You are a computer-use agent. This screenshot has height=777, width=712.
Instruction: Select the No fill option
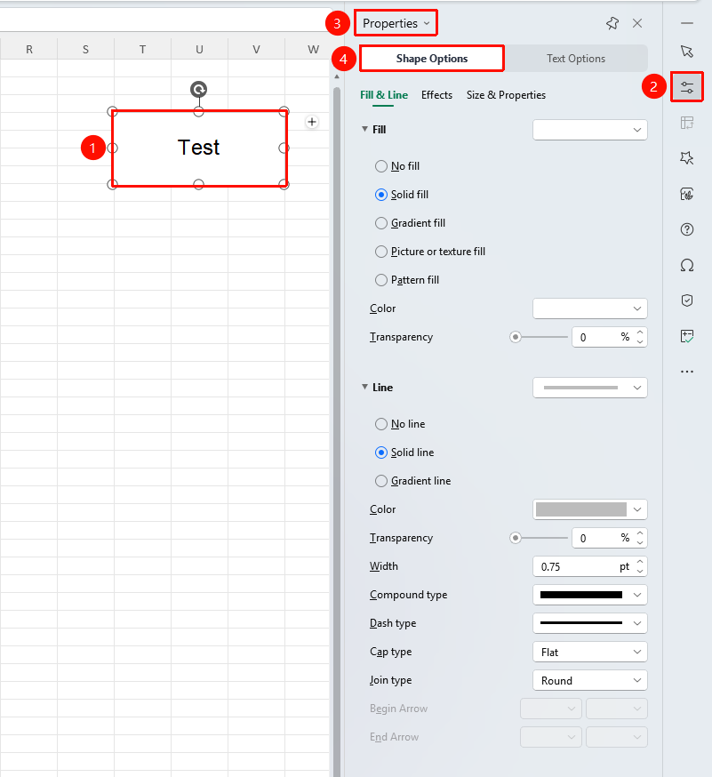pyautogui.click(x=397, y=166)
